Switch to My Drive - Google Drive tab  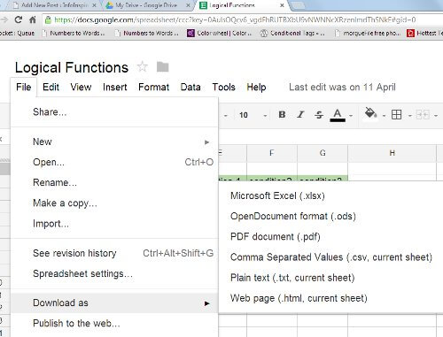[x=146, y=5]
